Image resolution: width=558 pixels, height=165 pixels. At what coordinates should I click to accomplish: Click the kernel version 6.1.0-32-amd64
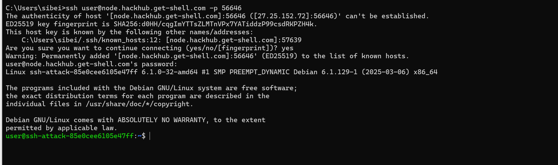tap(169, 72)
